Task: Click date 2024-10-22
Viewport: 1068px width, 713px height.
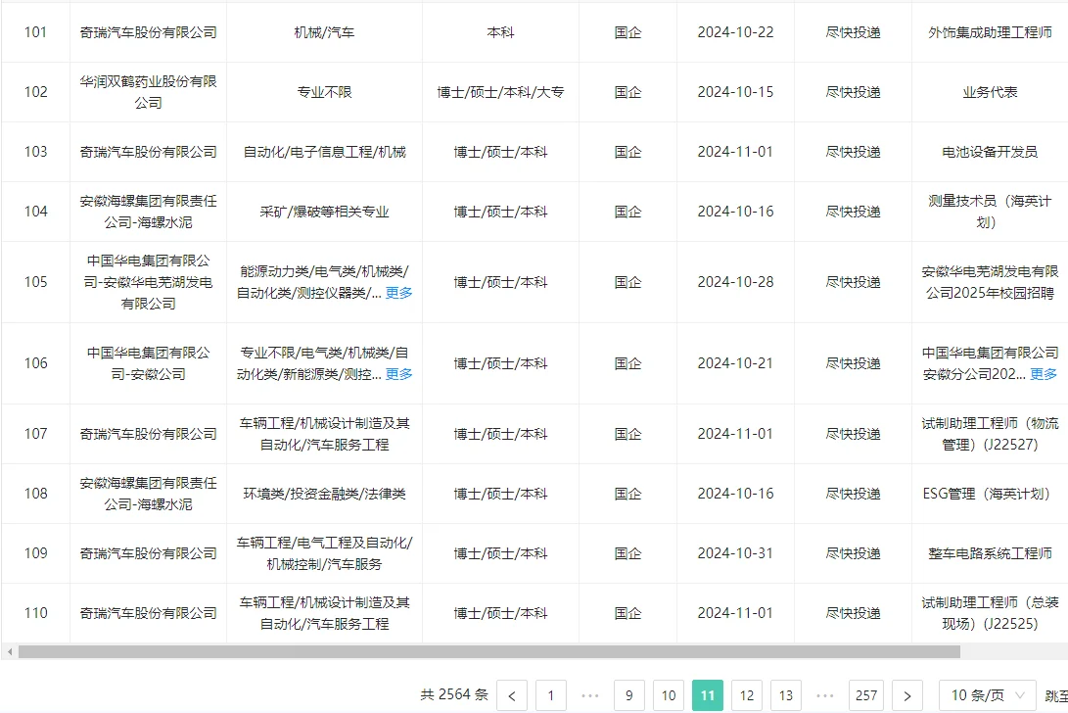Action: [x=735, y=32]
